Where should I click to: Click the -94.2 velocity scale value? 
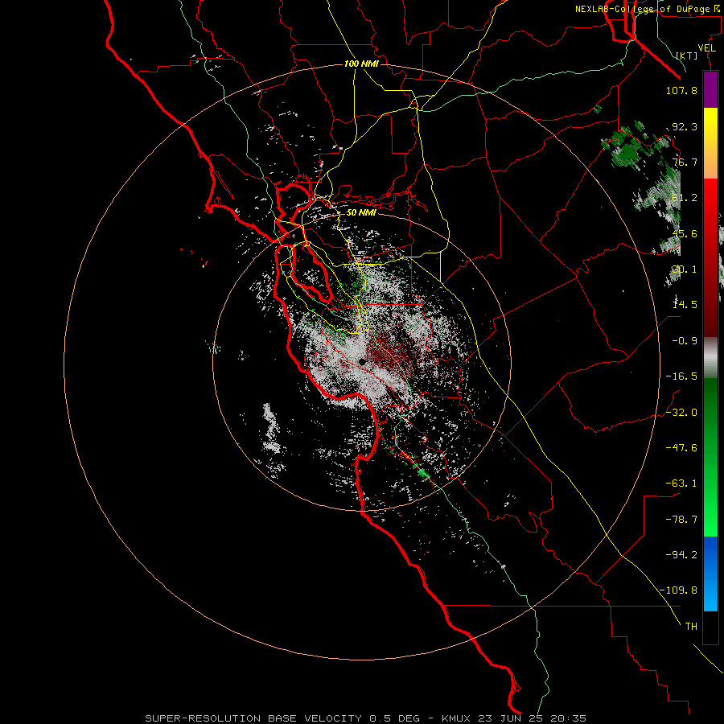click(x=681, y=555)
